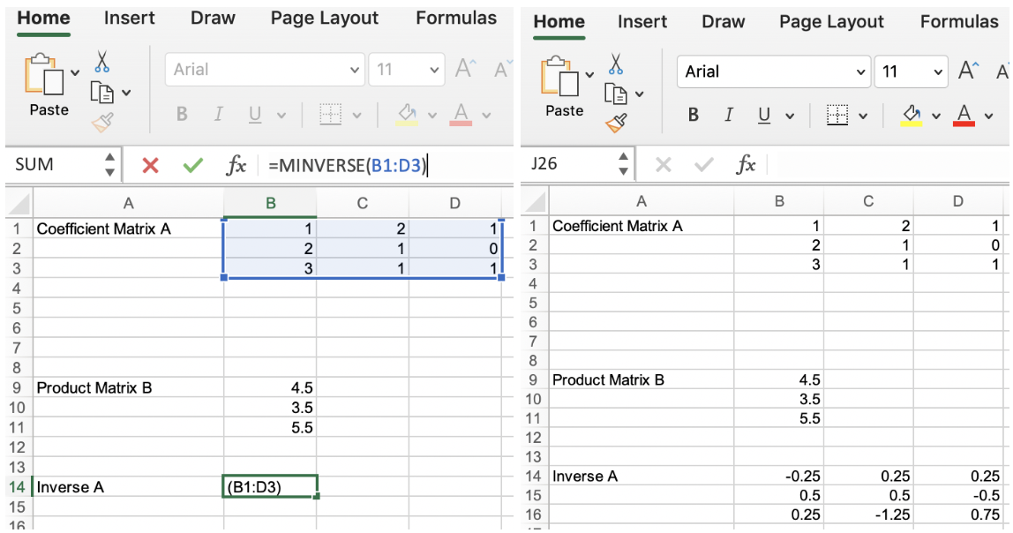This screenshot has height=533, width=1013.
Task: Select row 14 header in left sheet
Action: click(x=18, y=487)
